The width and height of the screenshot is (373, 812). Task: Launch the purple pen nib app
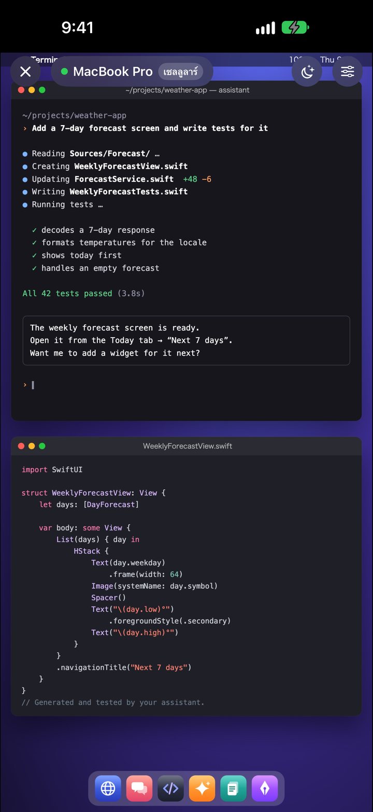click(x=265, y=789)
